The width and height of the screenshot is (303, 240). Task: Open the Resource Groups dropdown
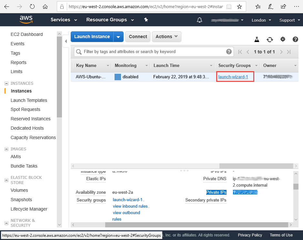(110, 20)
